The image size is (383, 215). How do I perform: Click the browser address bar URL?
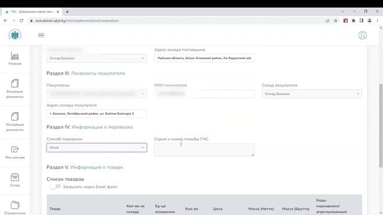click(x=77, y=21)
